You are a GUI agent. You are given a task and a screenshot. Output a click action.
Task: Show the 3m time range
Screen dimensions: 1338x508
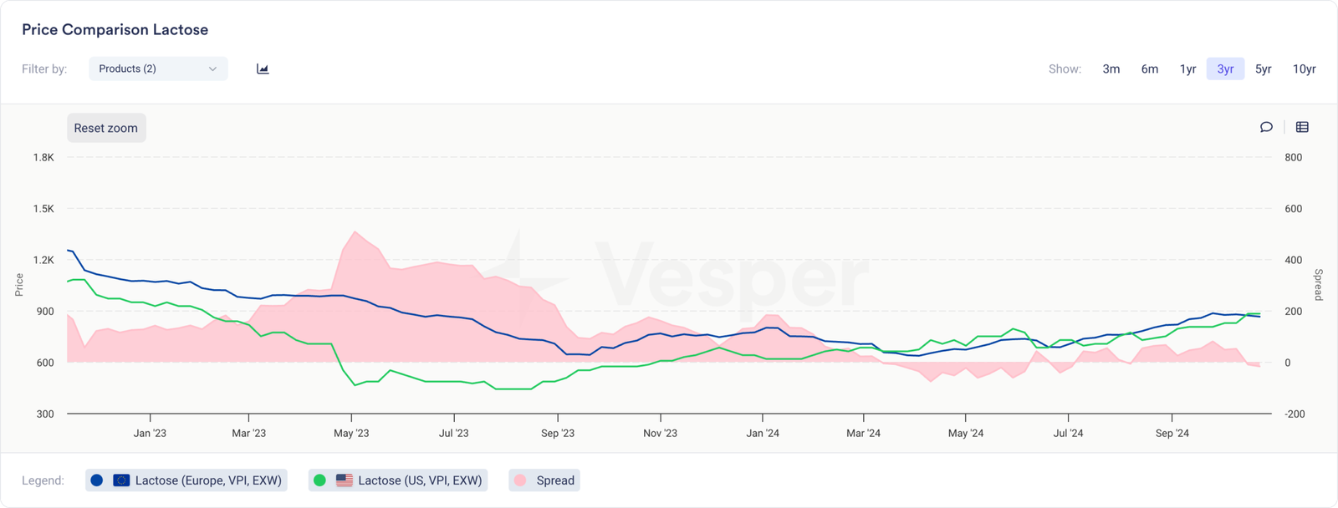click(1111, 69)
